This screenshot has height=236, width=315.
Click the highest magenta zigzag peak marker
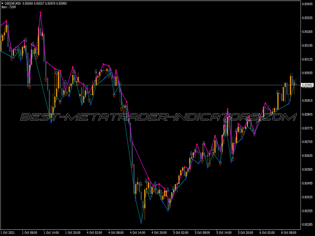pyautogui.click(x=40, y=13)
